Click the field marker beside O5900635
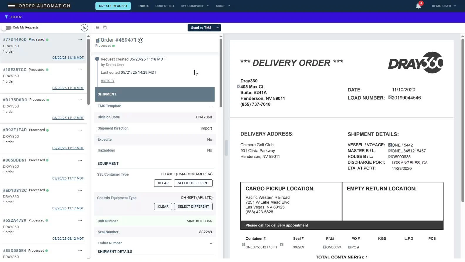465x262 pixels. click(390, 157)
